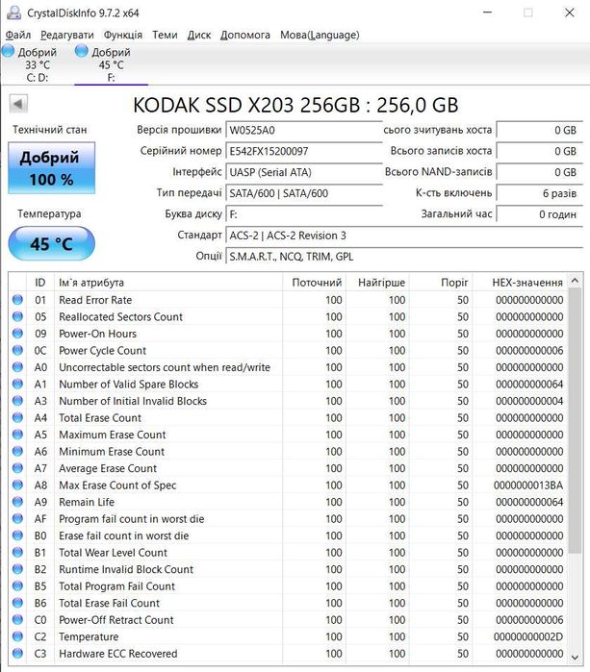Click the standard field ACS-2 Revision 3

point(404,236)
